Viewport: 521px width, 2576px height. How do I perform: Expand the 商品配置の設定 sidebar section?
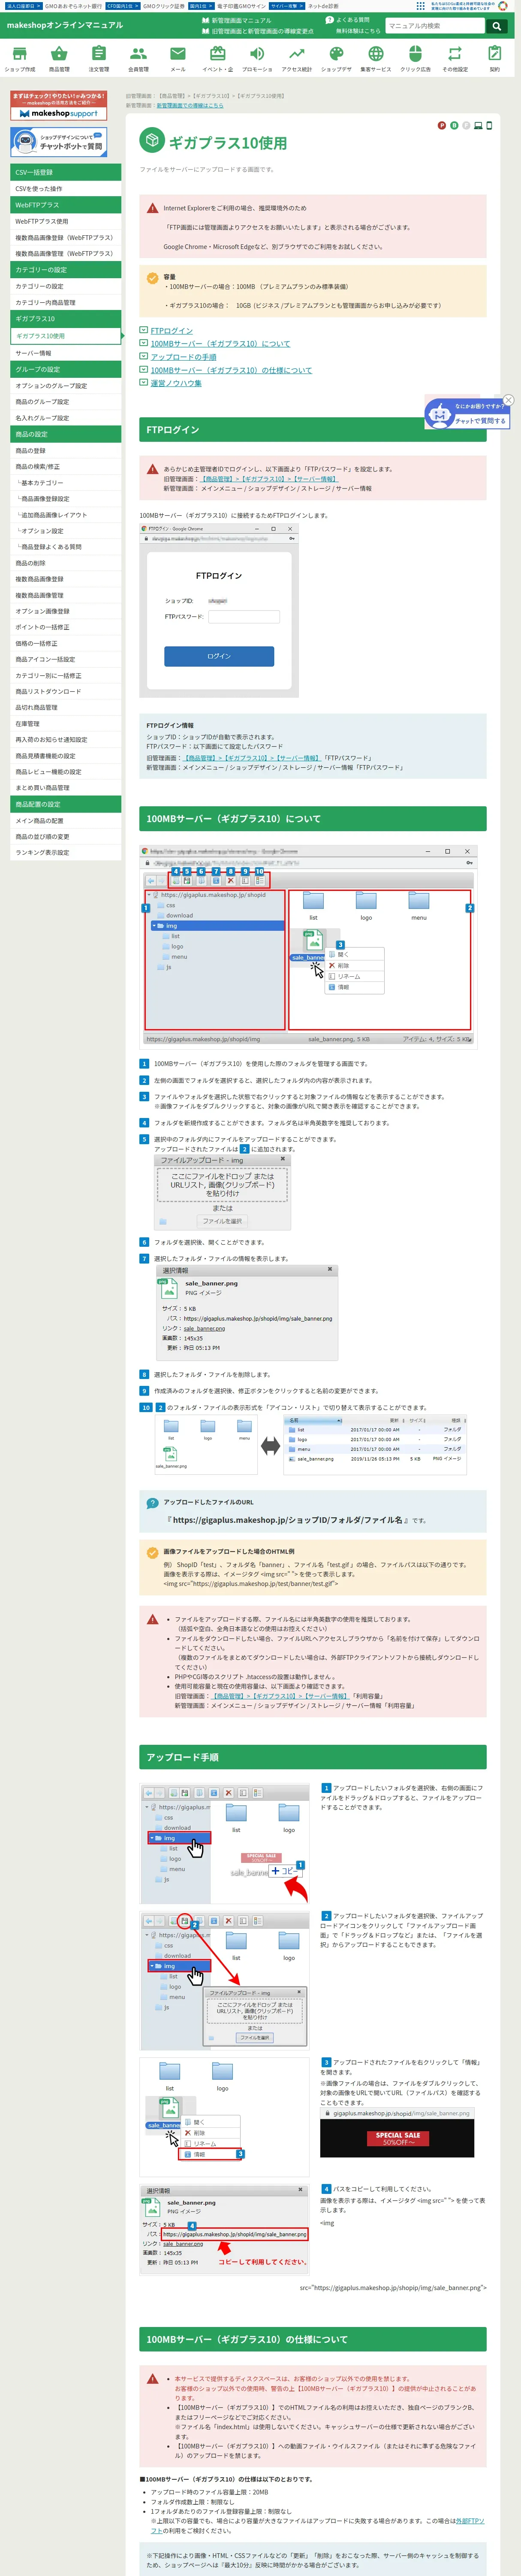[x=66, y=804]
